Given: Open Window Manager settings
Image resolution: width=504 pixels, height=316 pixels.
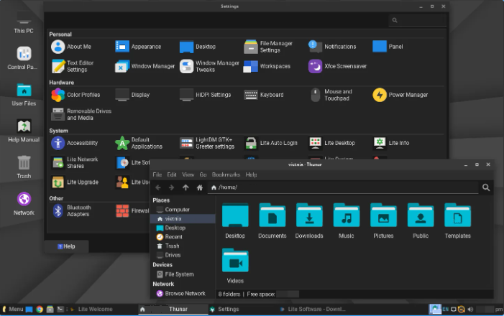Looking at the screenshot, I should (145, 66).
